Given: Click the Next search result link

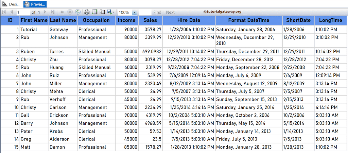Looking at the screenshot, I should tap(170, 12).
